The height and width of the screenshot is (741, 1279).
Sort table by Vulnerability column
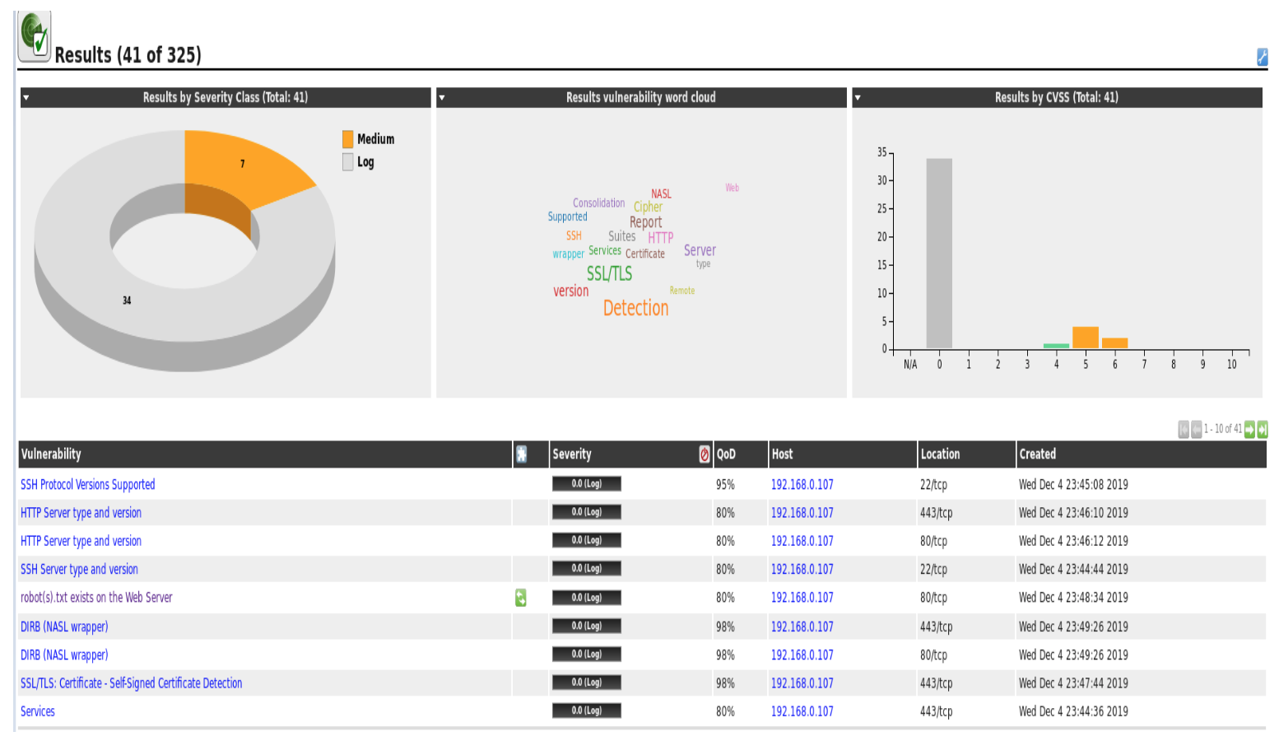[x=51, y=454]
